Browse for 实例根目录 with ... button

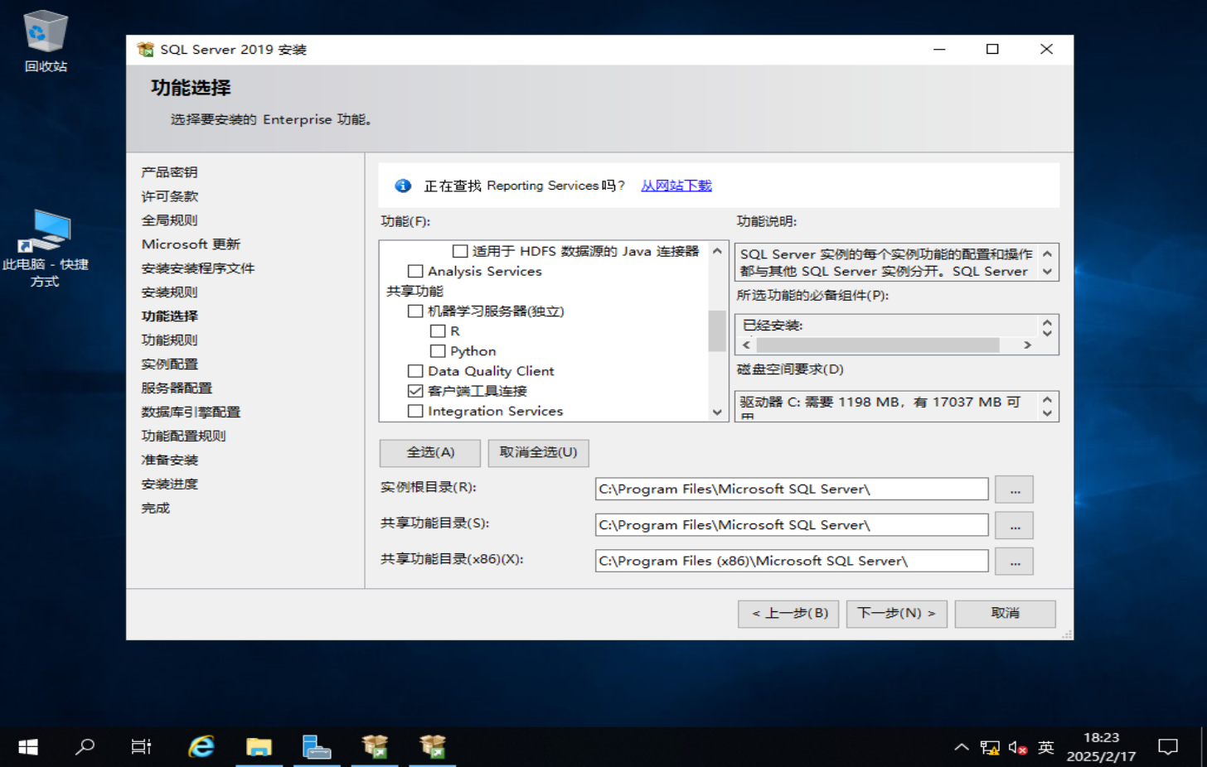point(1015,490)
